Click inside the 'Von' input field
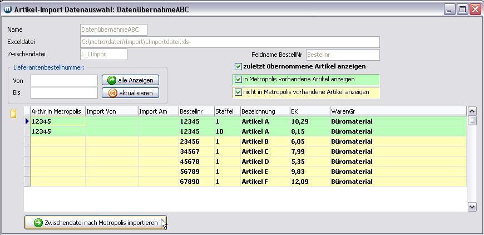 pos(64,80)
